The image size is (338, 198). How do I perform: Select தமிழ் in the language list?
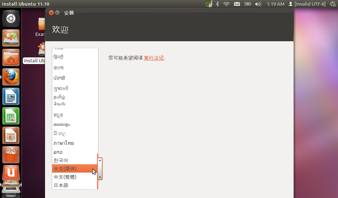point(75,97)
